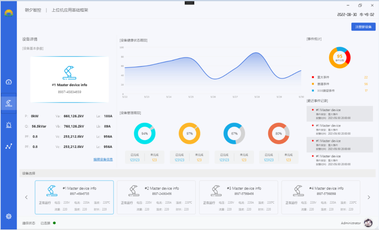Open the alarm bell sidebar icon
The image size is (379, 230).
[9, 125]
